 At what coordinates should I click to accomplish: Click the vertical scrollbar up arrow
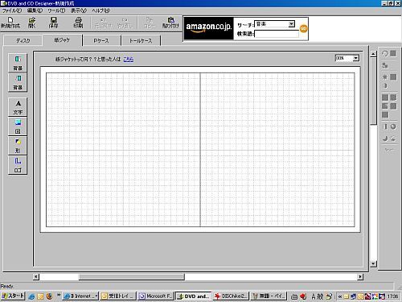[x=373, y=54]
